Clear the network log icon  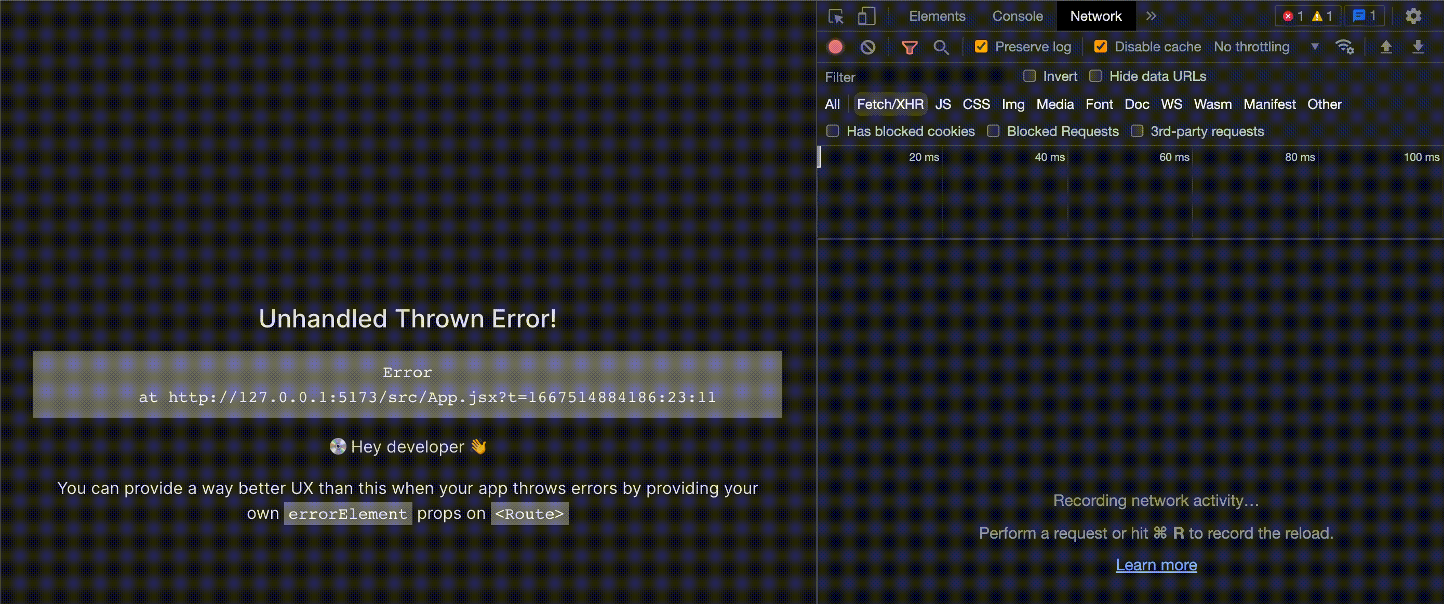click(868, 47)
